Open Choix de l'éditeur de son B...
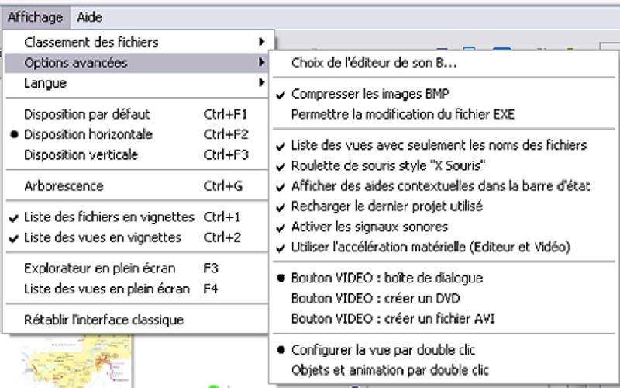This screenshot has height=388, width=620. point(443,63)
